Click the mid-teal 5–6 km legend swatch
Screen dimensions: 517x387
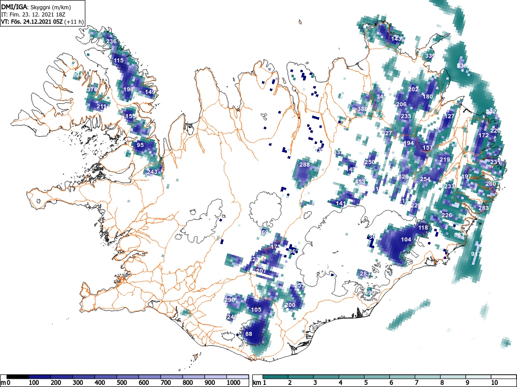377,377
